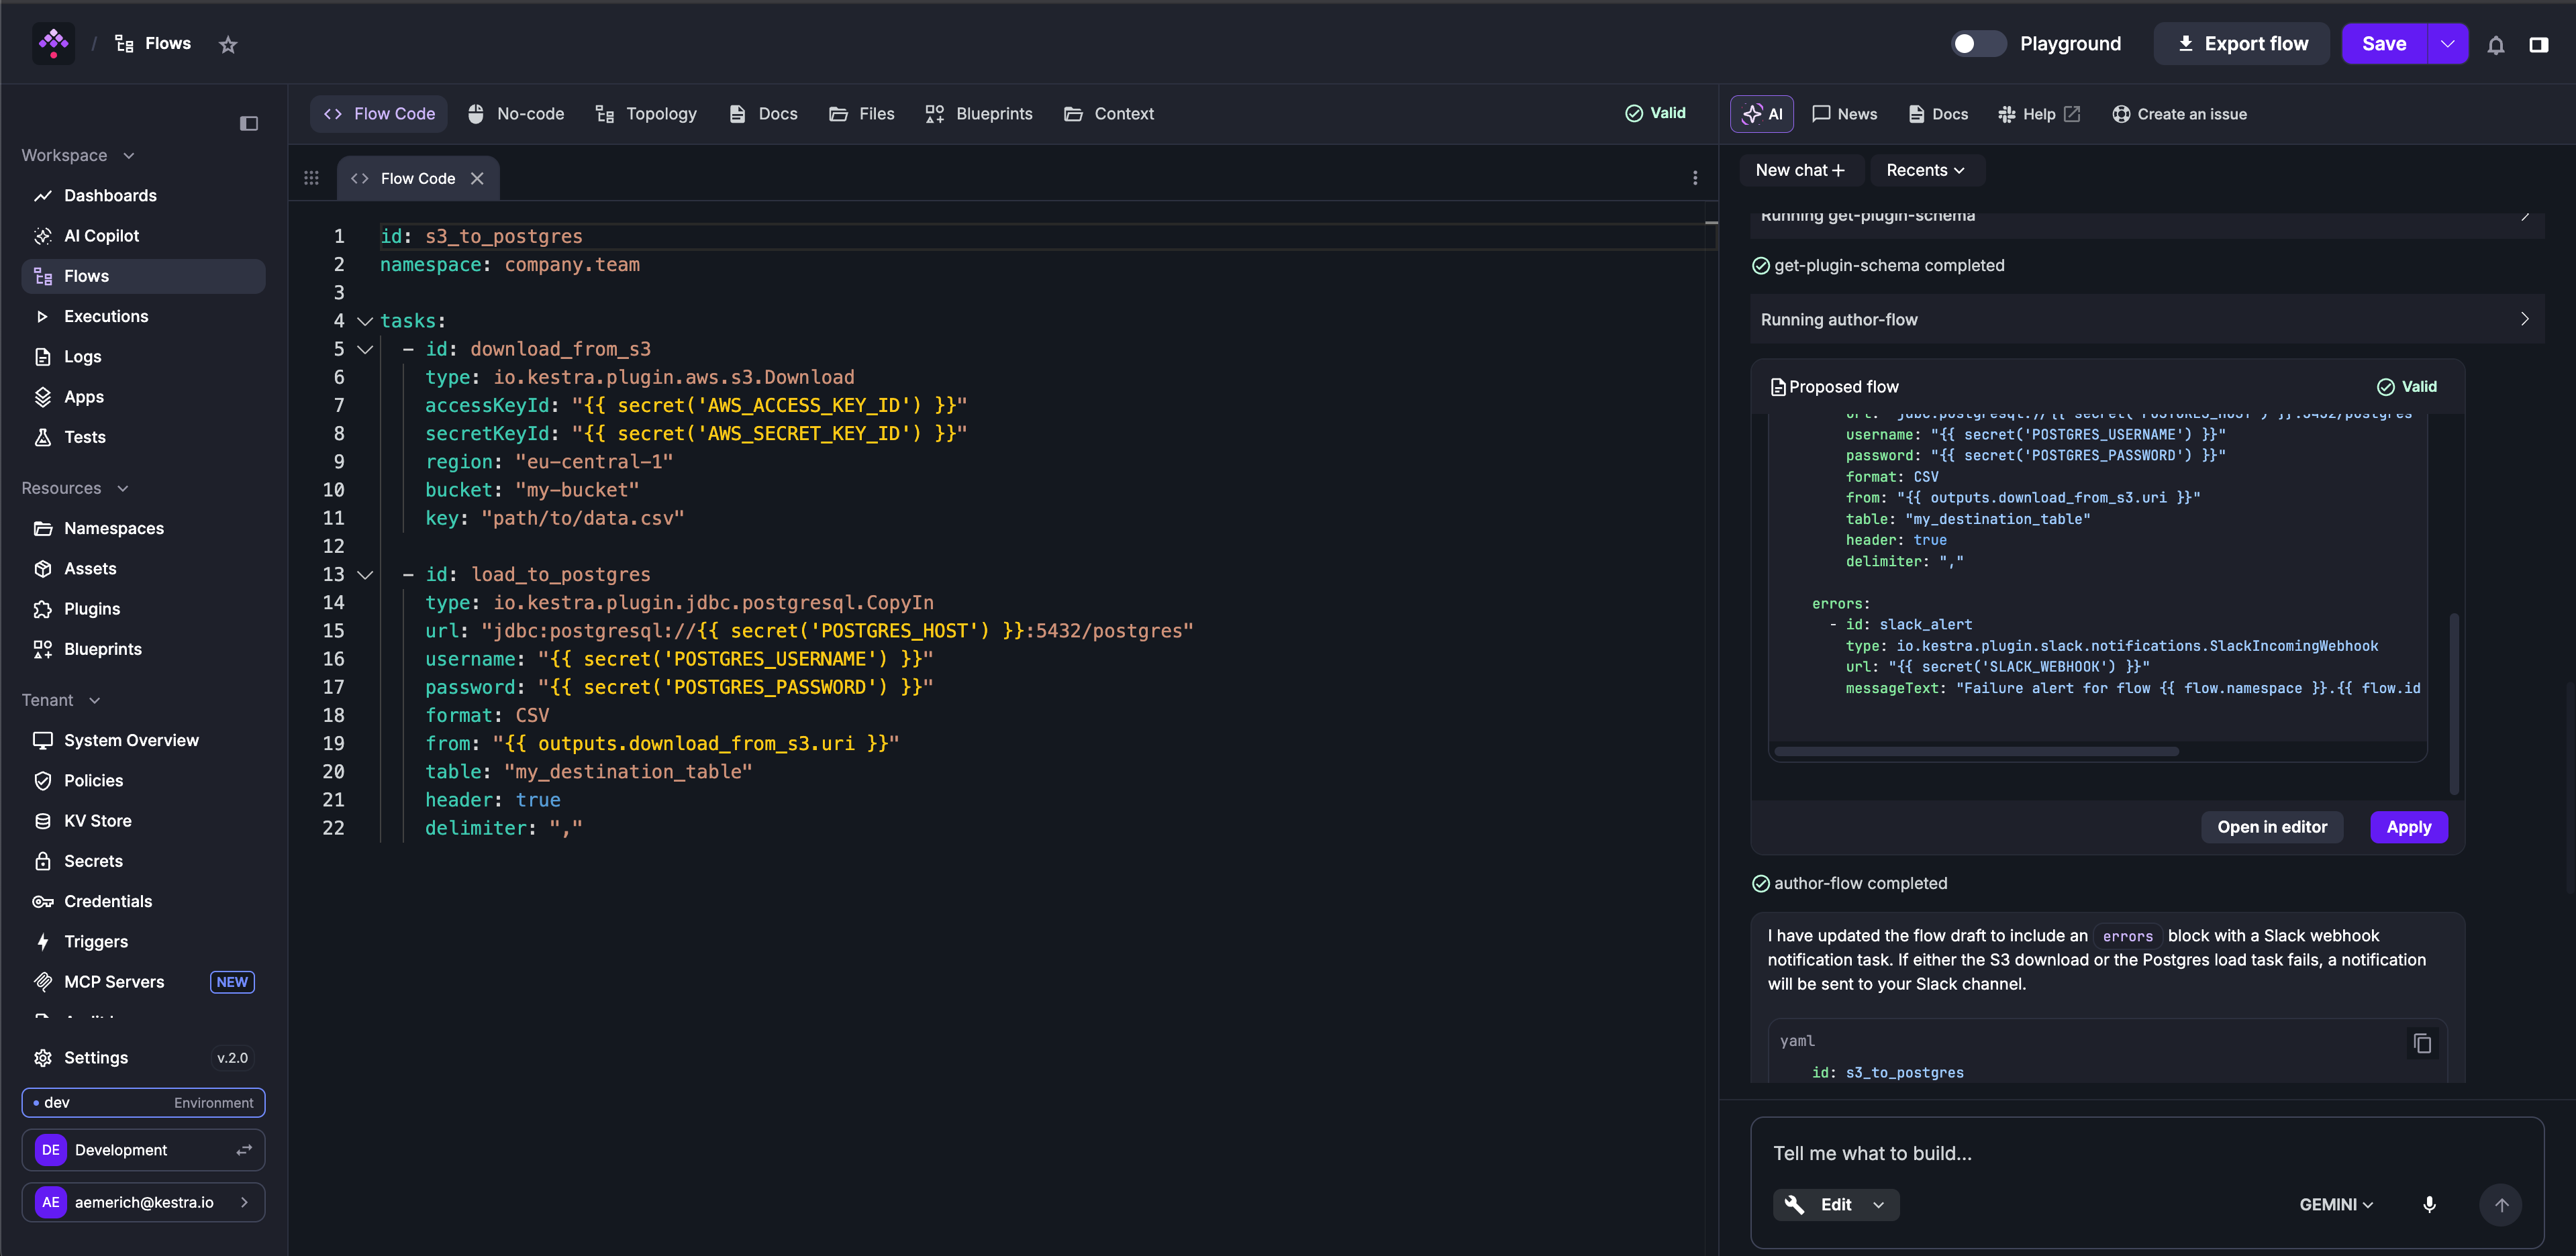Fold the load_to_postgres block at line 13
Screen dimensions: 2576x1256
click(x=365, y=575)
